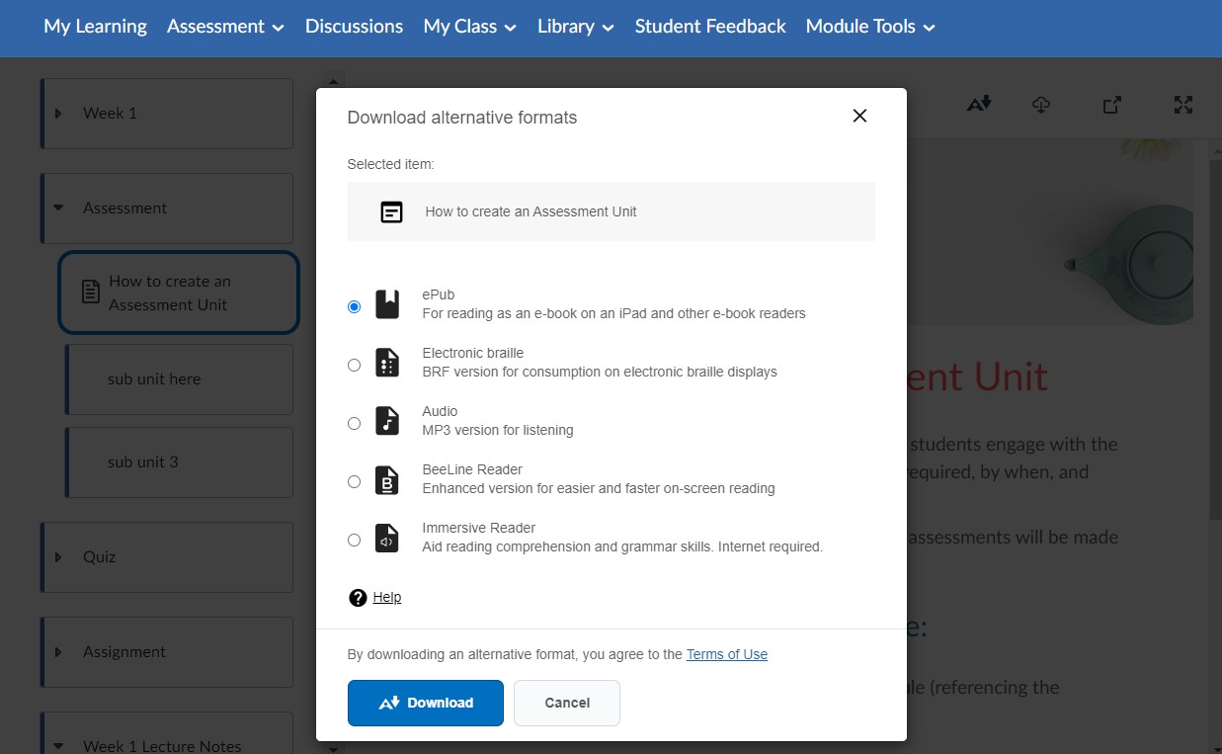Click the BeeLine Reader file icon
The image size is (1222, 754).
tap(387, 479)
